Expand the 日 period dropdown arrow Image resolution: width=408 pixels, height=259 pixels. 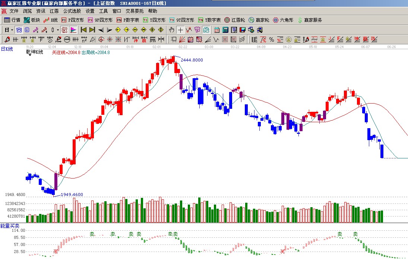click(12, 30)
